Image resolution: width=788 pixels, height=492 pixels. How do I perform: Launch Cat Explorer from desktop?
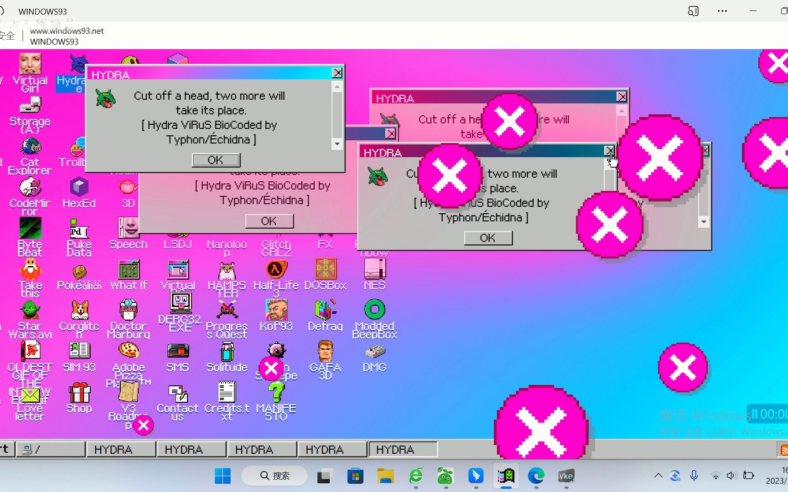30,156
